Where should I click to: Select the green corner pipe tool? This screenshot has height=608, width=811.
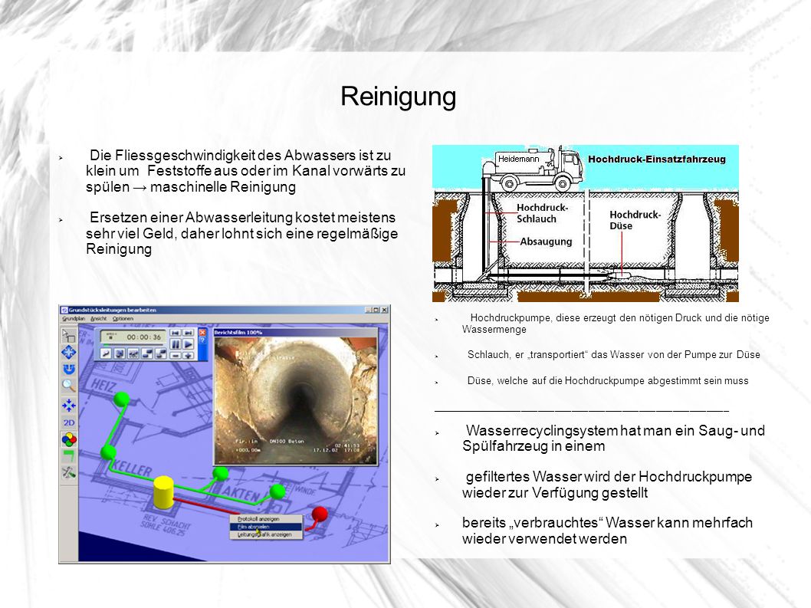click(x=69, y=456)
